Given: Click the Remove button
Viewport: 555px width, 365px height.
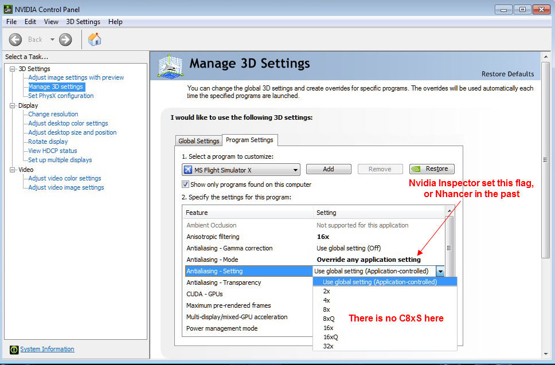Looking at the screenshot, I should click(x=380, y=169).
